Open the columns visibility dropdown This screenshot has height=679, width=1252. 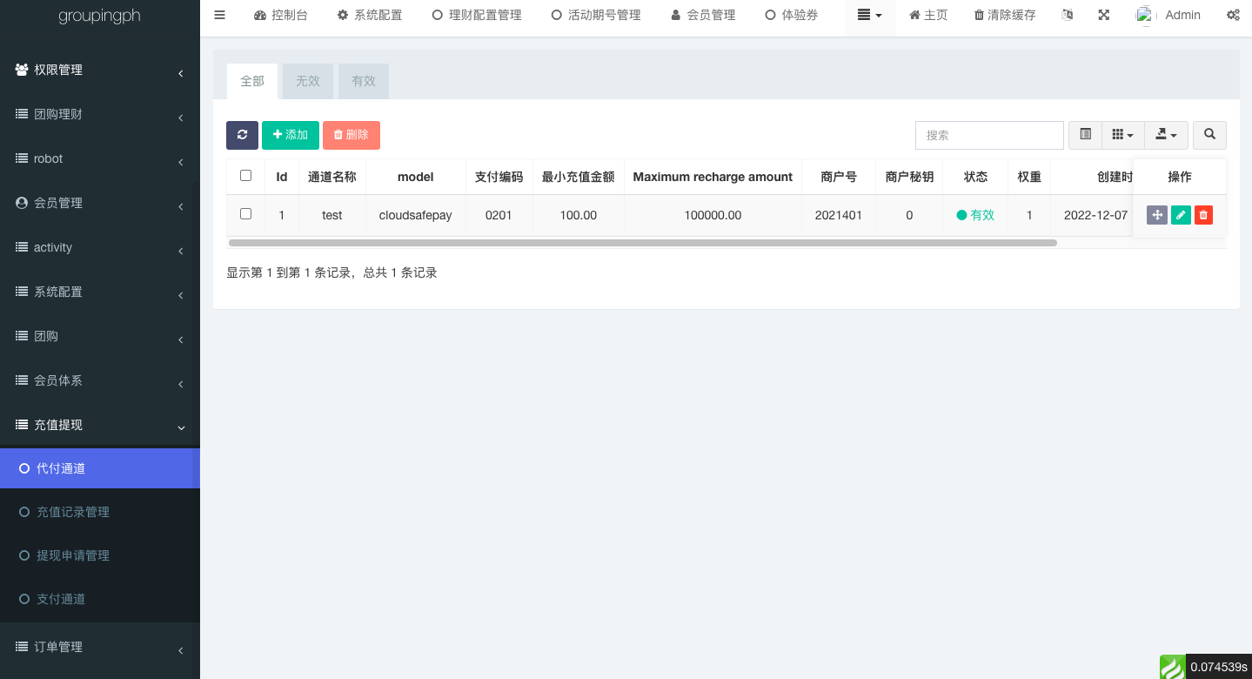pyautogui.click(x=1122, y=135)
